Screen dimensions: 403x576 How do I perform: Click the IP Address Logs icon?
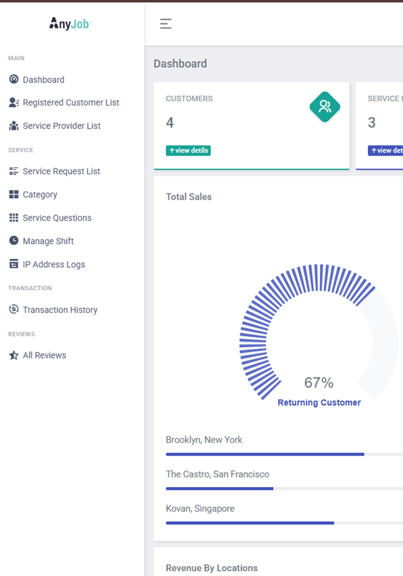pos(14,264)
